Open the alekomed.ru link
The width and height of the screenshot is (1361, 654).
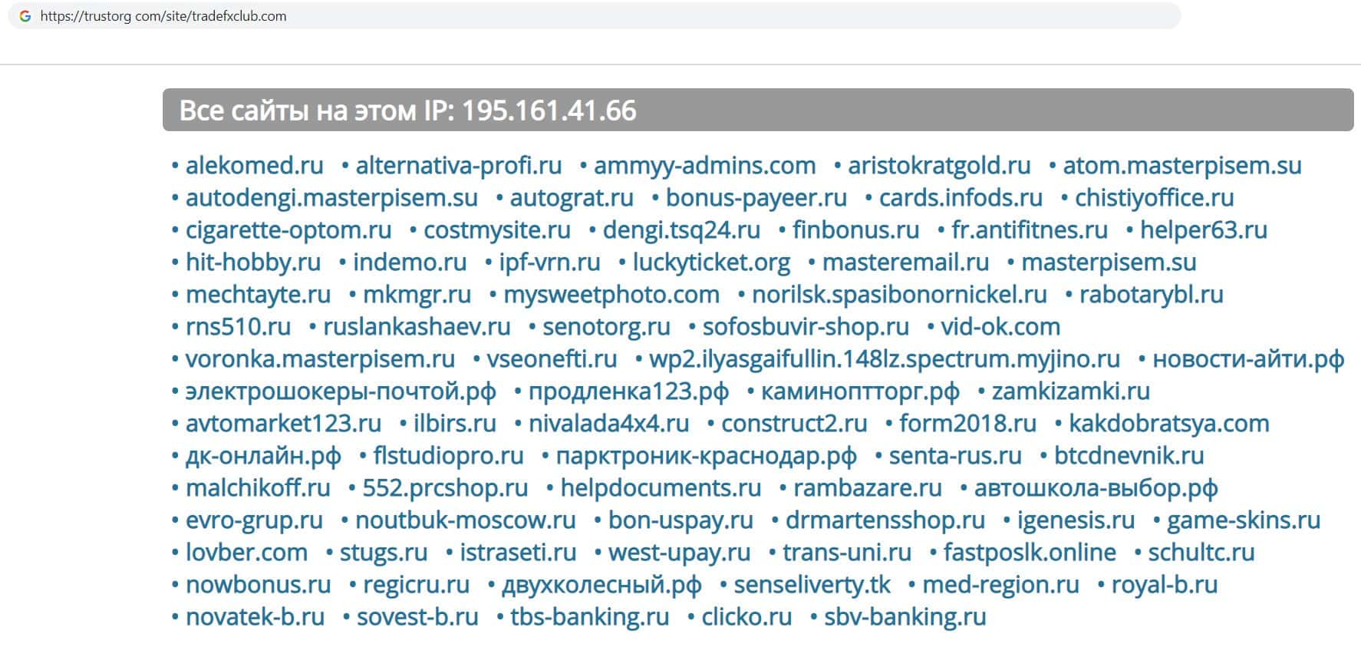point(254,166)
